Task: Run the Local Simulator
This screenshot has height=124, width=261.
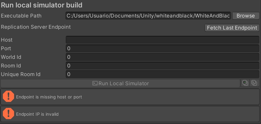Action: [121, 84]
